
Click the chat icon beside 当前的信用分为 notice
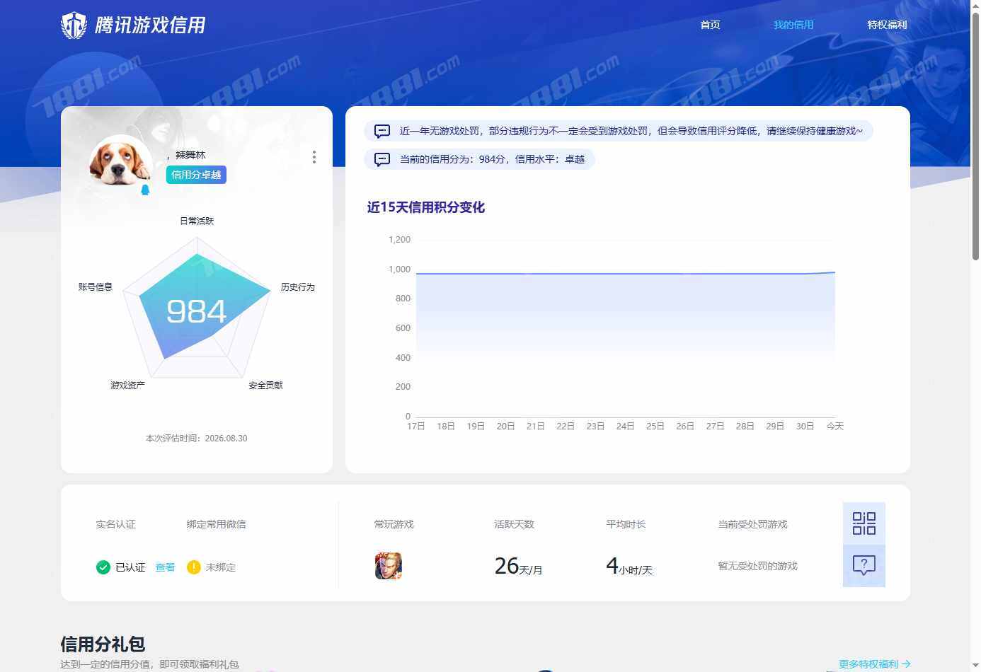pos(382,159)
